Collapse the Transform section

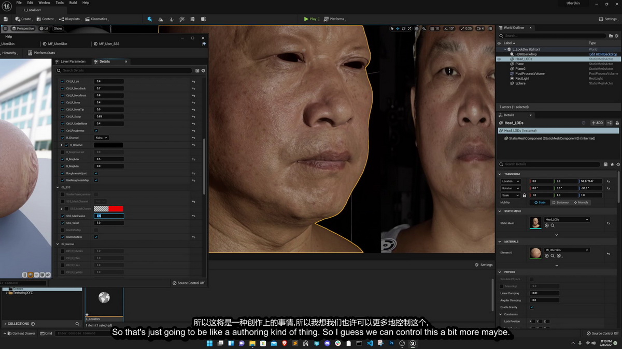point(500,174)
